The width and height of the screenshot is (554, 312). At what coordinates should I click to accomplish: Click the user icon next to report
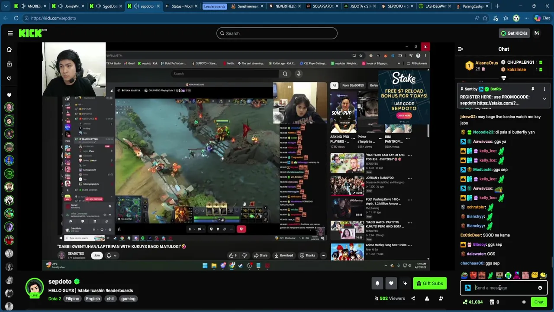coord(441,299)
